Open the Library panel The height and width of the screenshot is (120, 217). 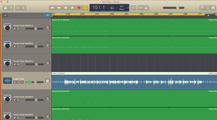pos(5,8)
